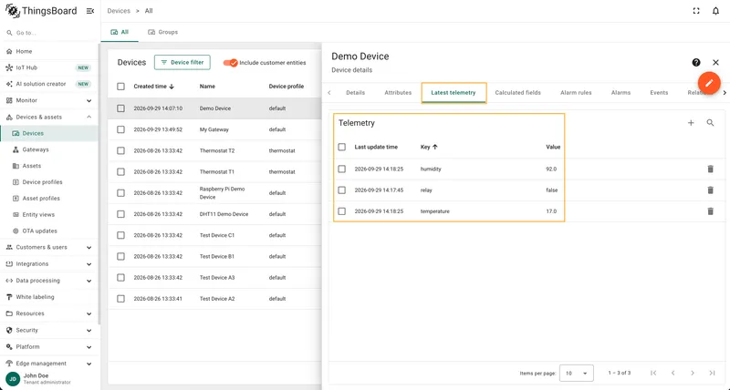Open the DHT11 Demo Device row
Image resolution: width=730 pixels, height=390 pixels.
tap(214, 214)
